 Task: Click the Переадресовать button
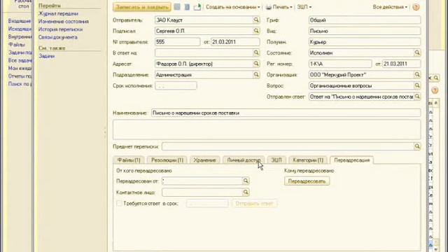(307, 181)
